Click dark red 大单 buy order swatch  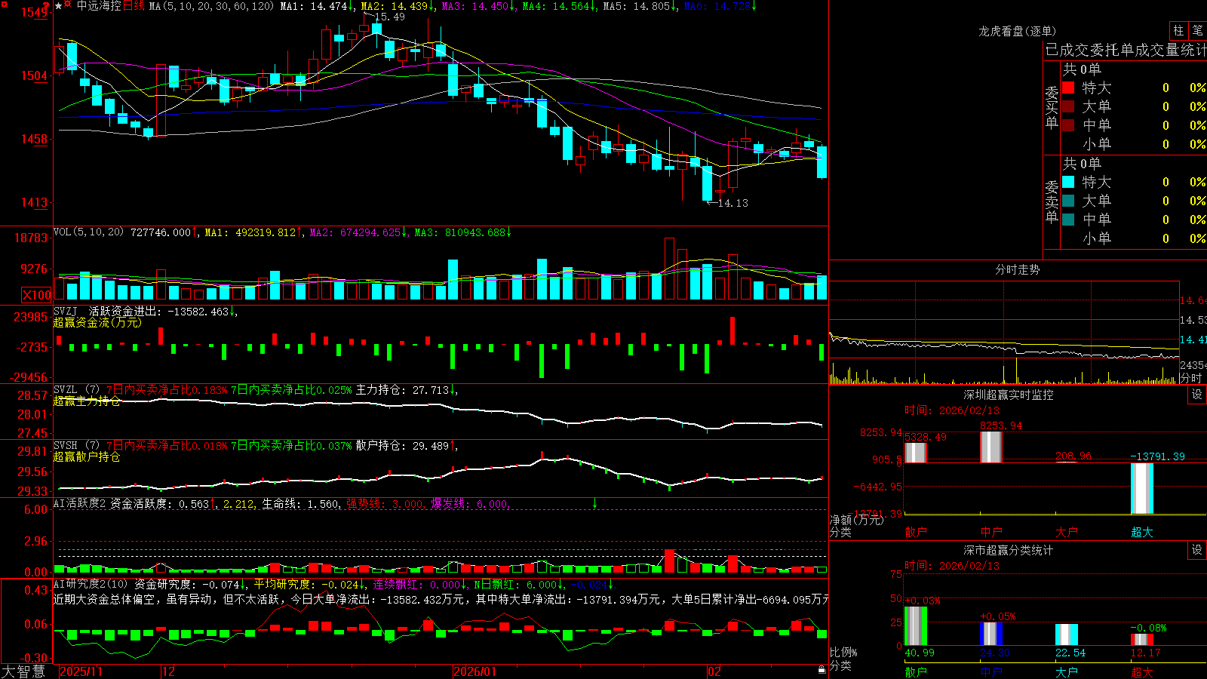point(1068,106)
